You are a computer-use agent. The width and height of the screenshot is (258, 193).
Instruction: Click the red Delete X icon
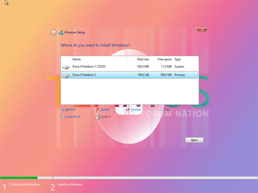(98, 110)
